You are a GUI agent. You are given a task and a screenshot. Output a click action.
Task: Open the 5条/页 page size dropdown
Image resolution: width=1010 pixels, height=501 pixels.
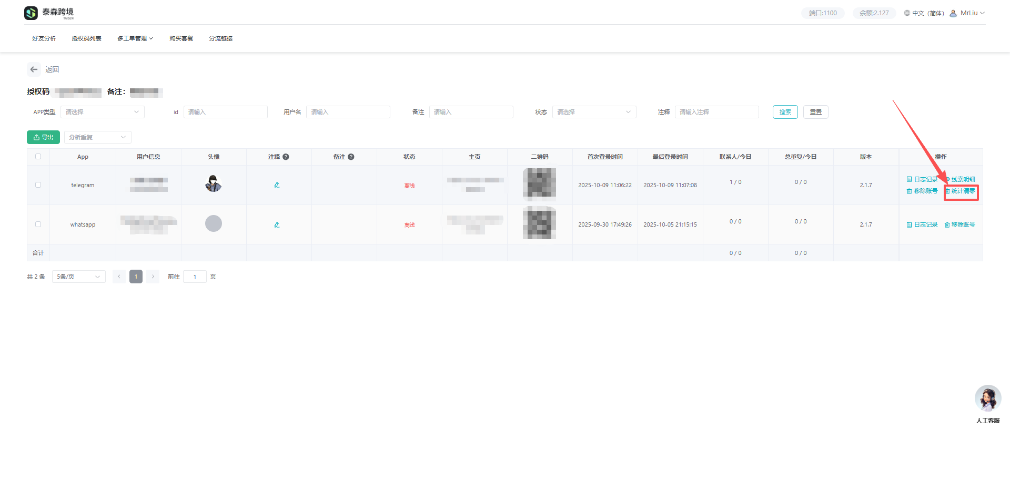(x=78, y=277)
